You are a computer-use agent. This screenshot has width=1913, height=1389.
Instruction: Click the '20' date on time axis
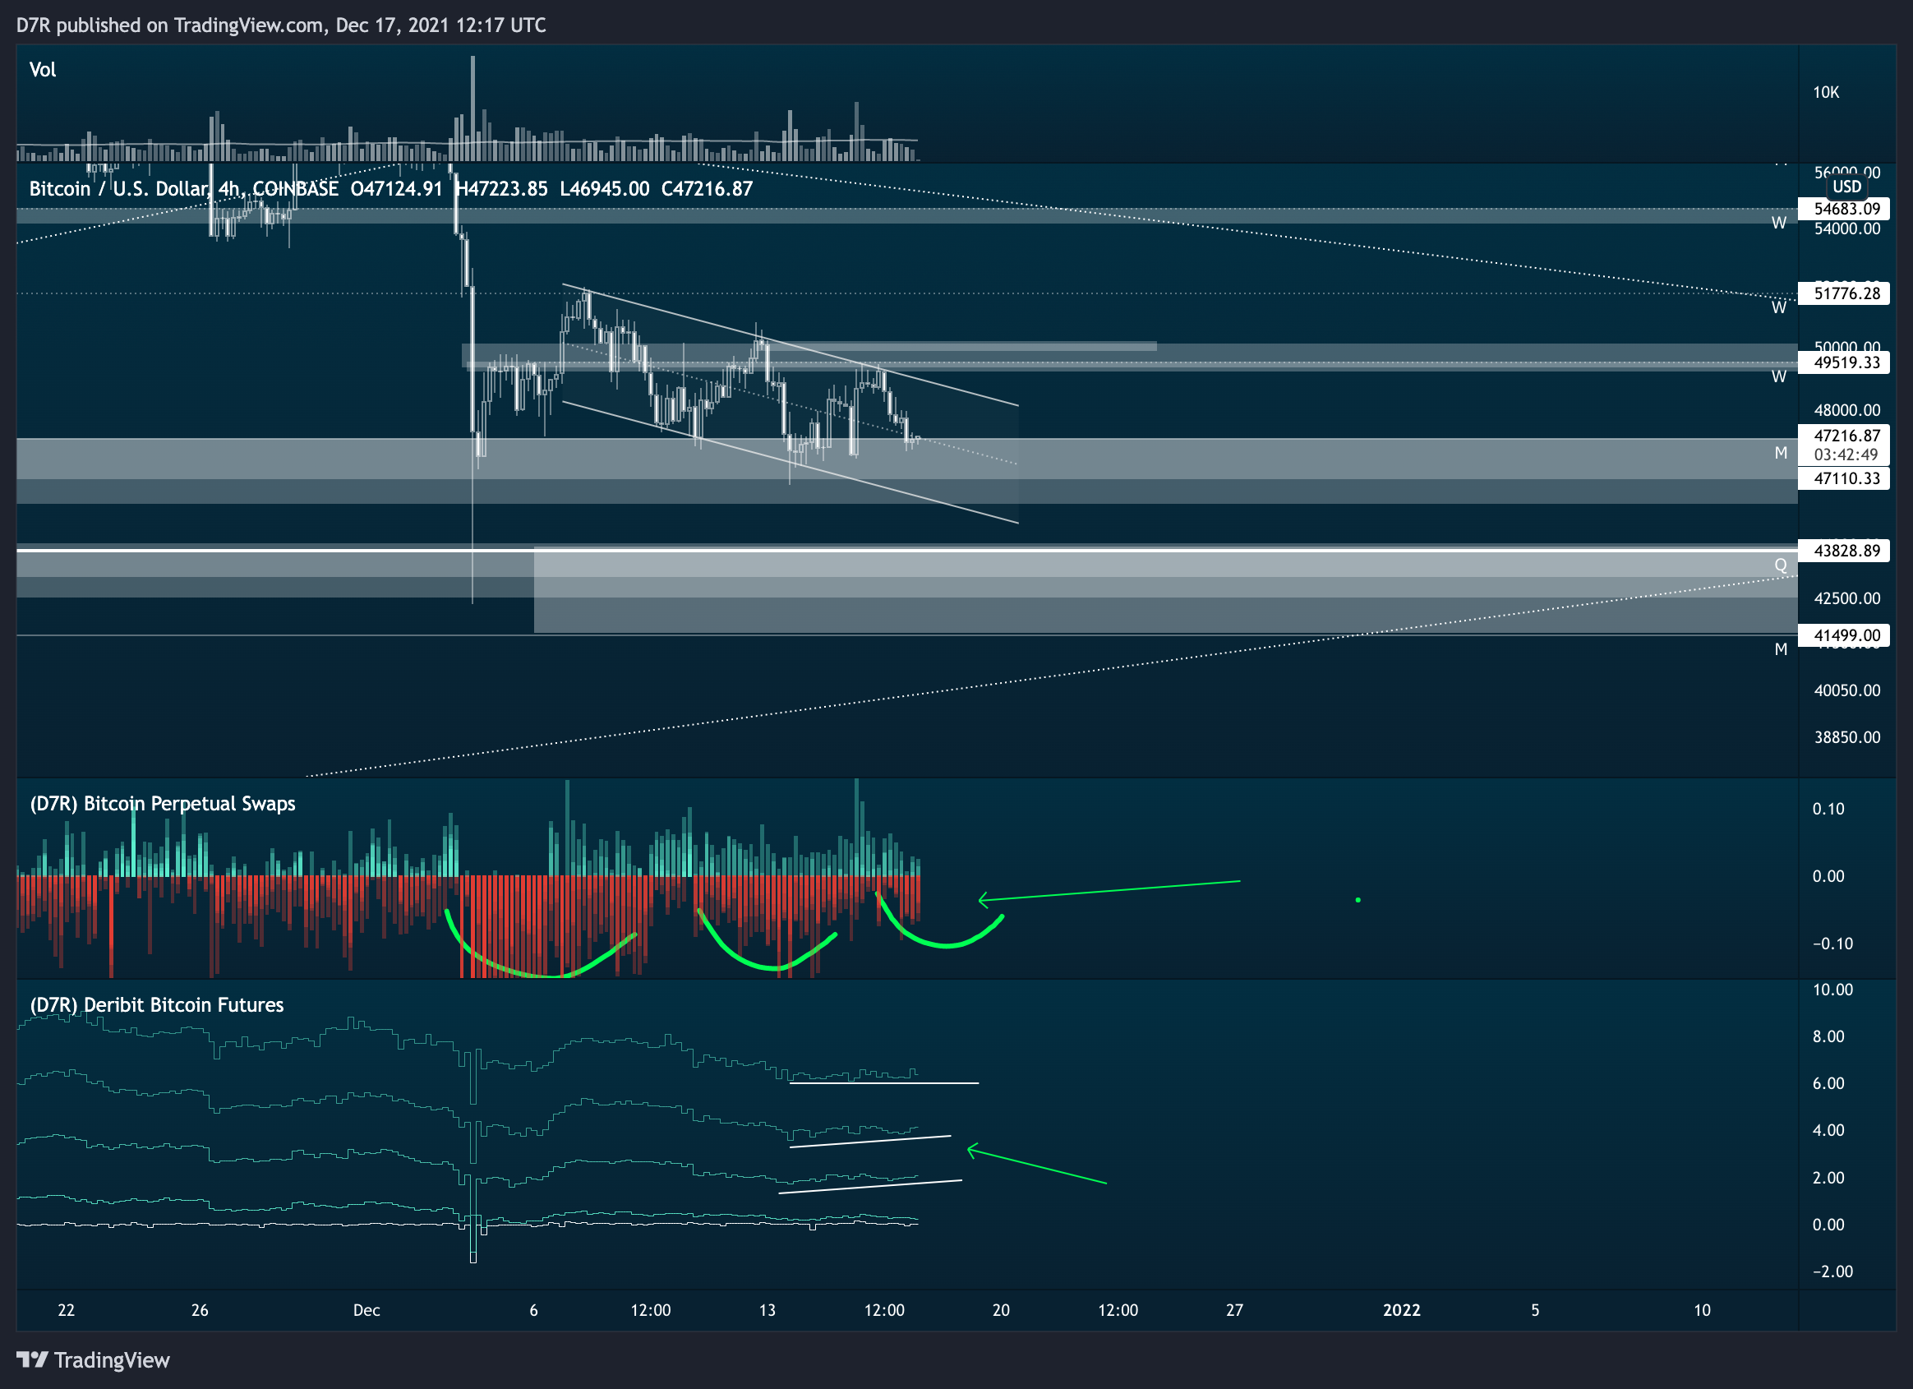[x=1001, y=1311]
